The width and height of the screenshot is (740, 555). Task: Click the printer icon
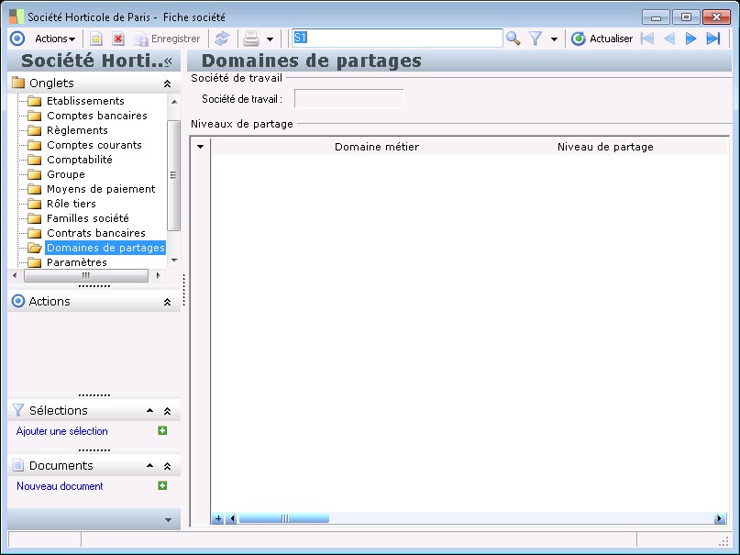[x=251, y=39]
